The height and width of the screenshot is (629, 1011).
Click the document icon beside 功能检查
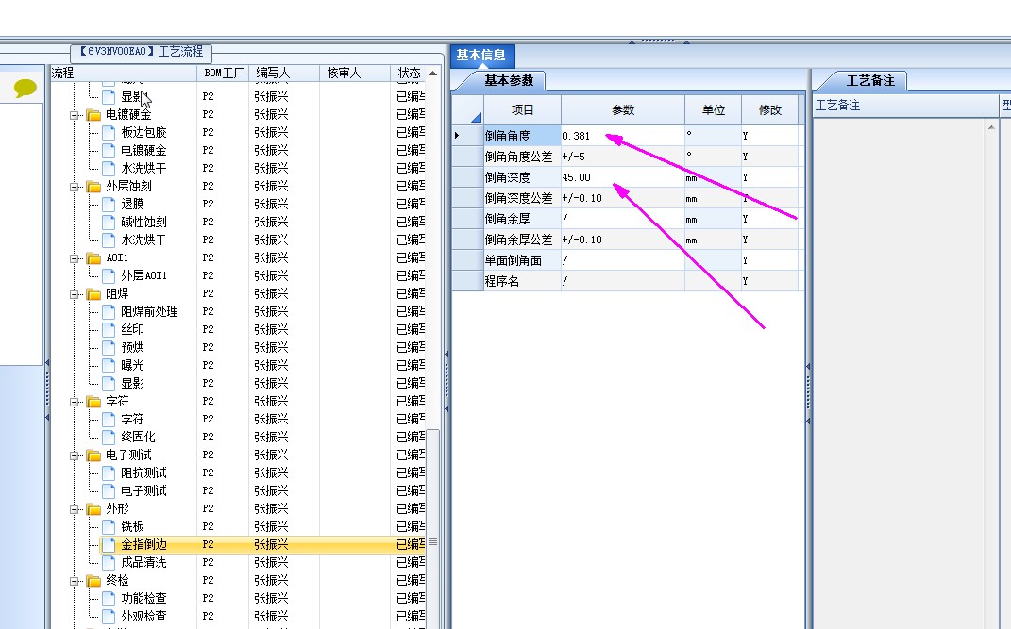point(109,599)
